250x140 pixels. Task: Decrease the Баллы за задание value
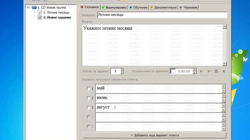[122, 73]
